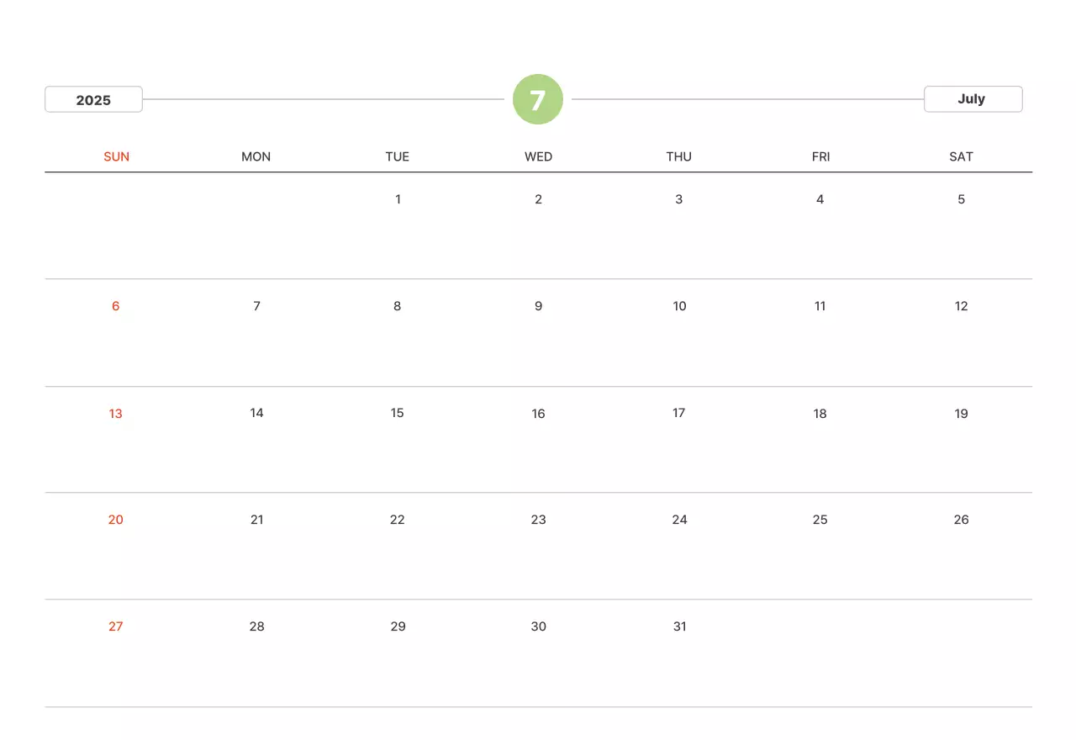Select the WED column header
The image size is (1076, 740).
pyautogui.click(x=538, y=156)
